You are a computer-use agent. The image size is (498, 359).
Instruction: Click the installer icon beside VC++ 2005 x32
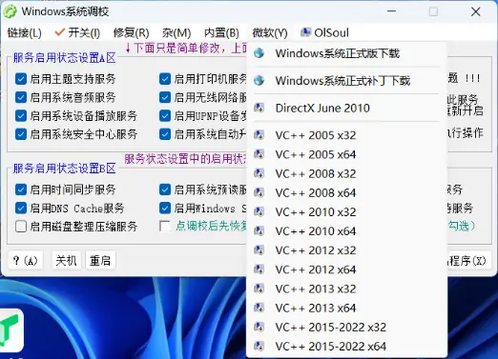pyautogui.click(x=259, y=135)
